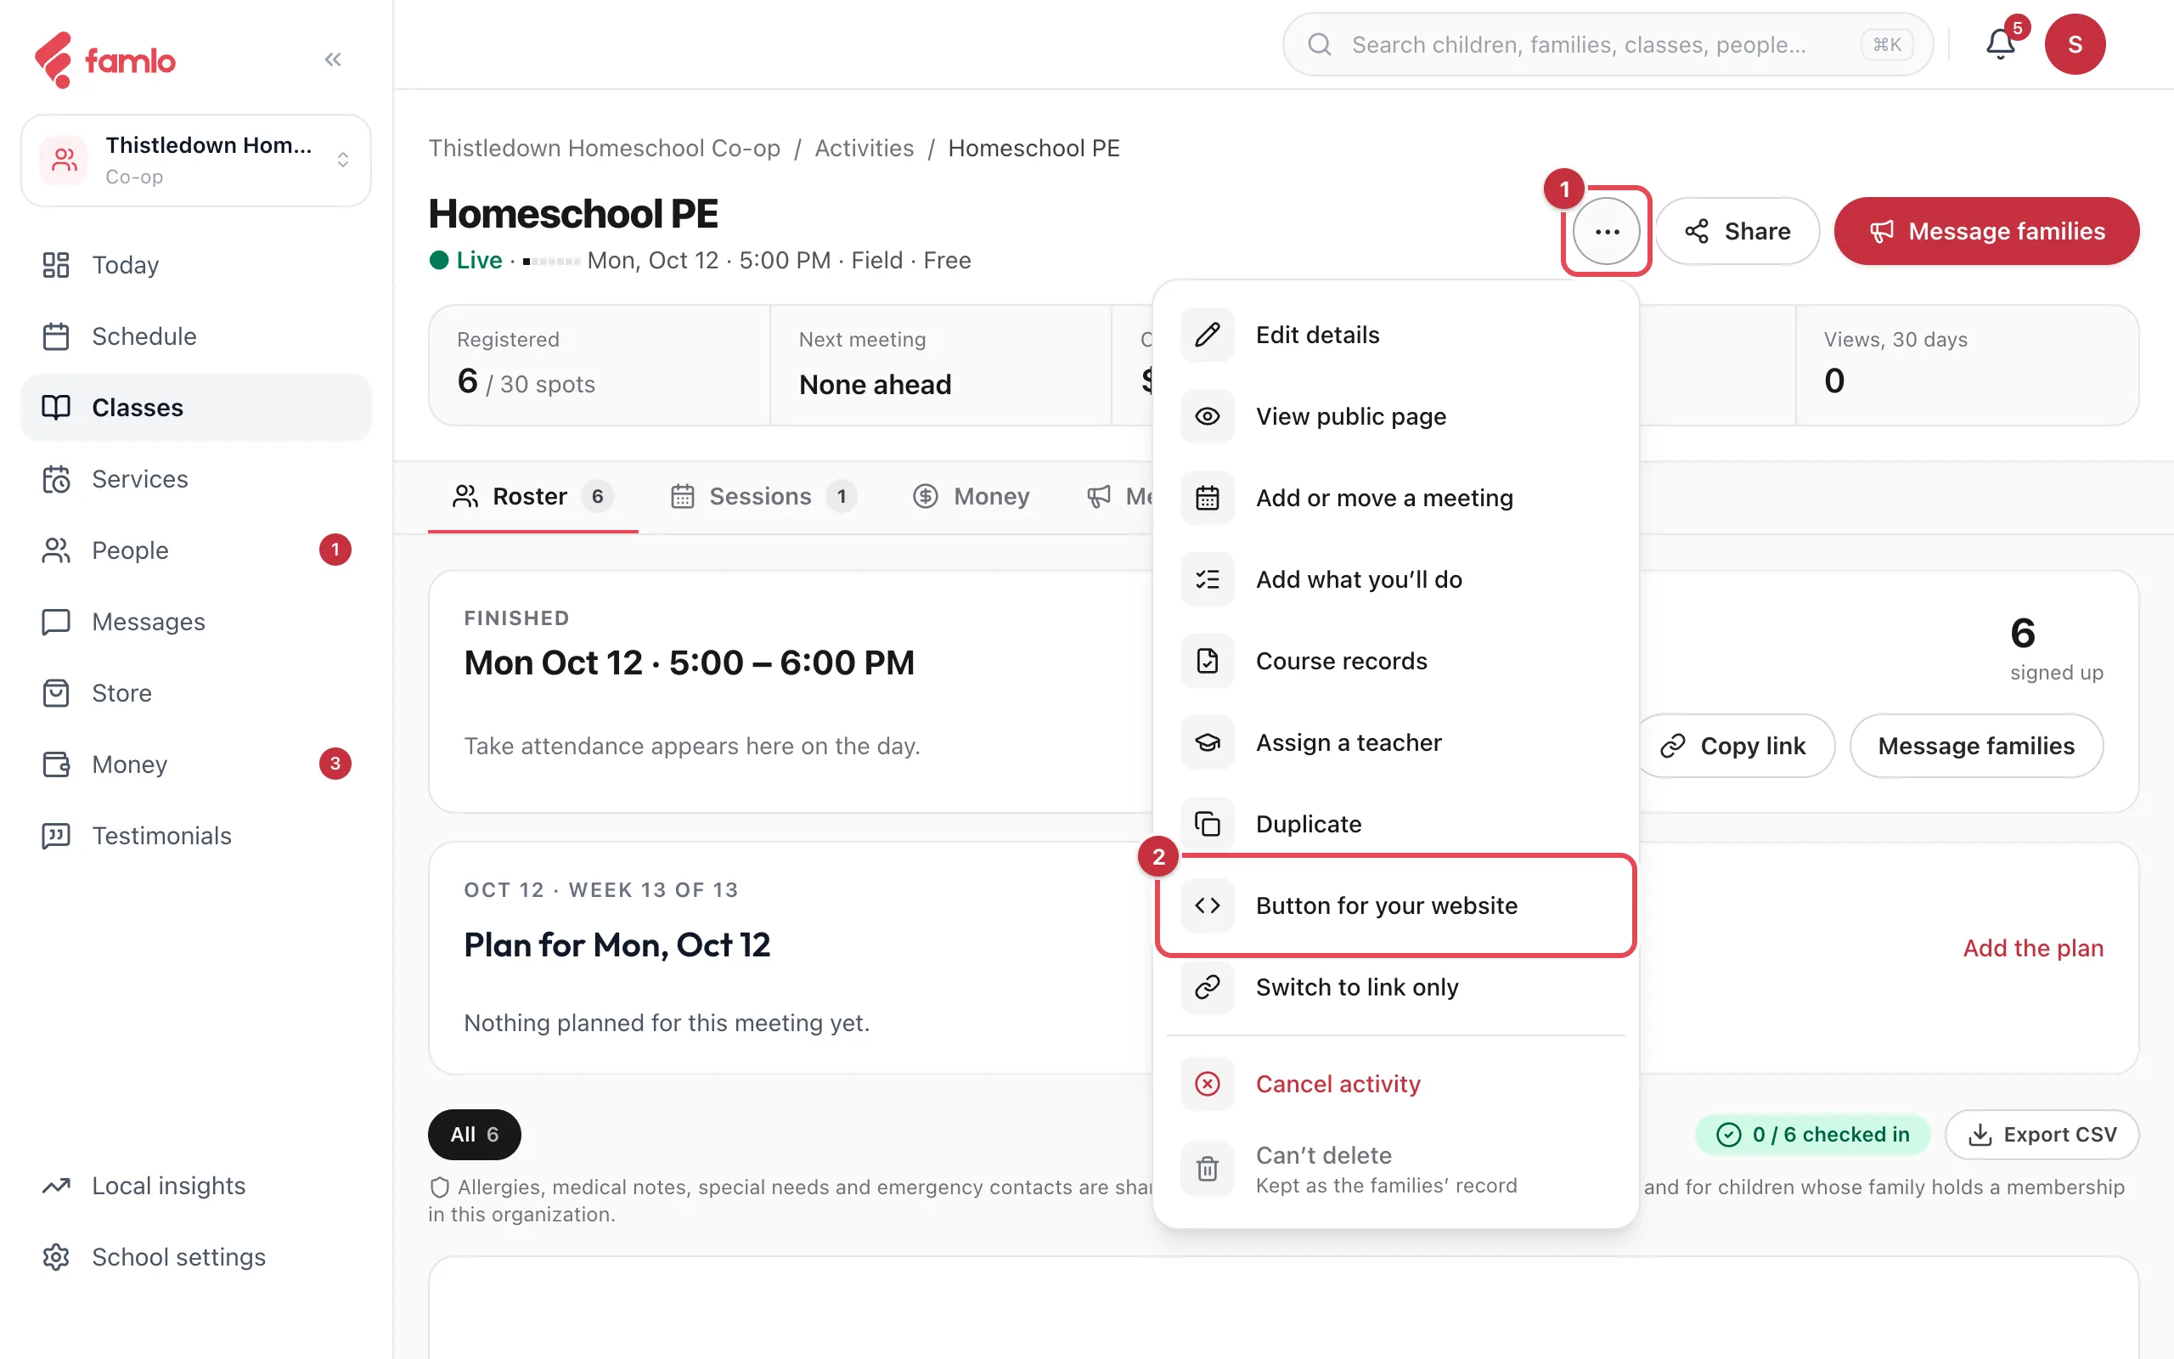Switch to the Money tab
The width and height of the screenshot is (2174, 1359).
pyautogui.click(x=972, y=496)
